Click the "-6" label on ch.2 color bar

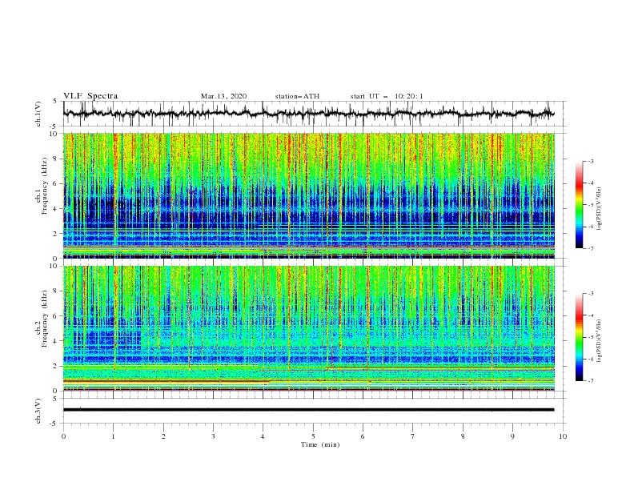[591, 359]
